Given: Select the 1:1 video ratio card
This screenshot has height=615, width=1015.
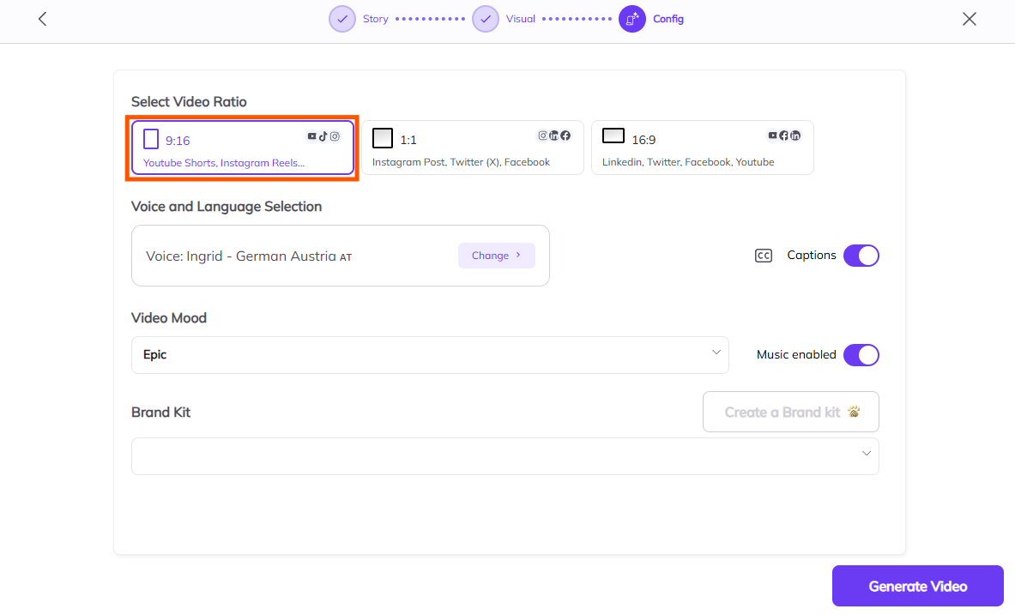Looking at the screenshot, I should click(473, 148).
